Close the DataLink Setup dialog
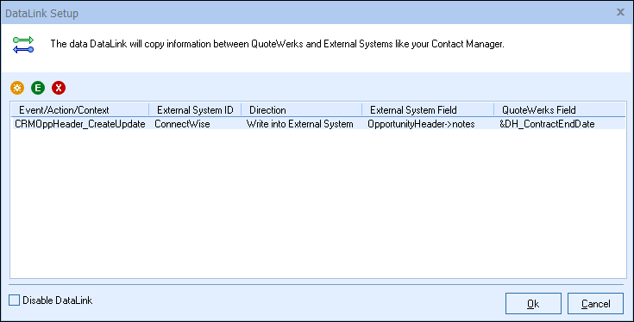Viewport: 634px width, 322px height. coord(620,13)
